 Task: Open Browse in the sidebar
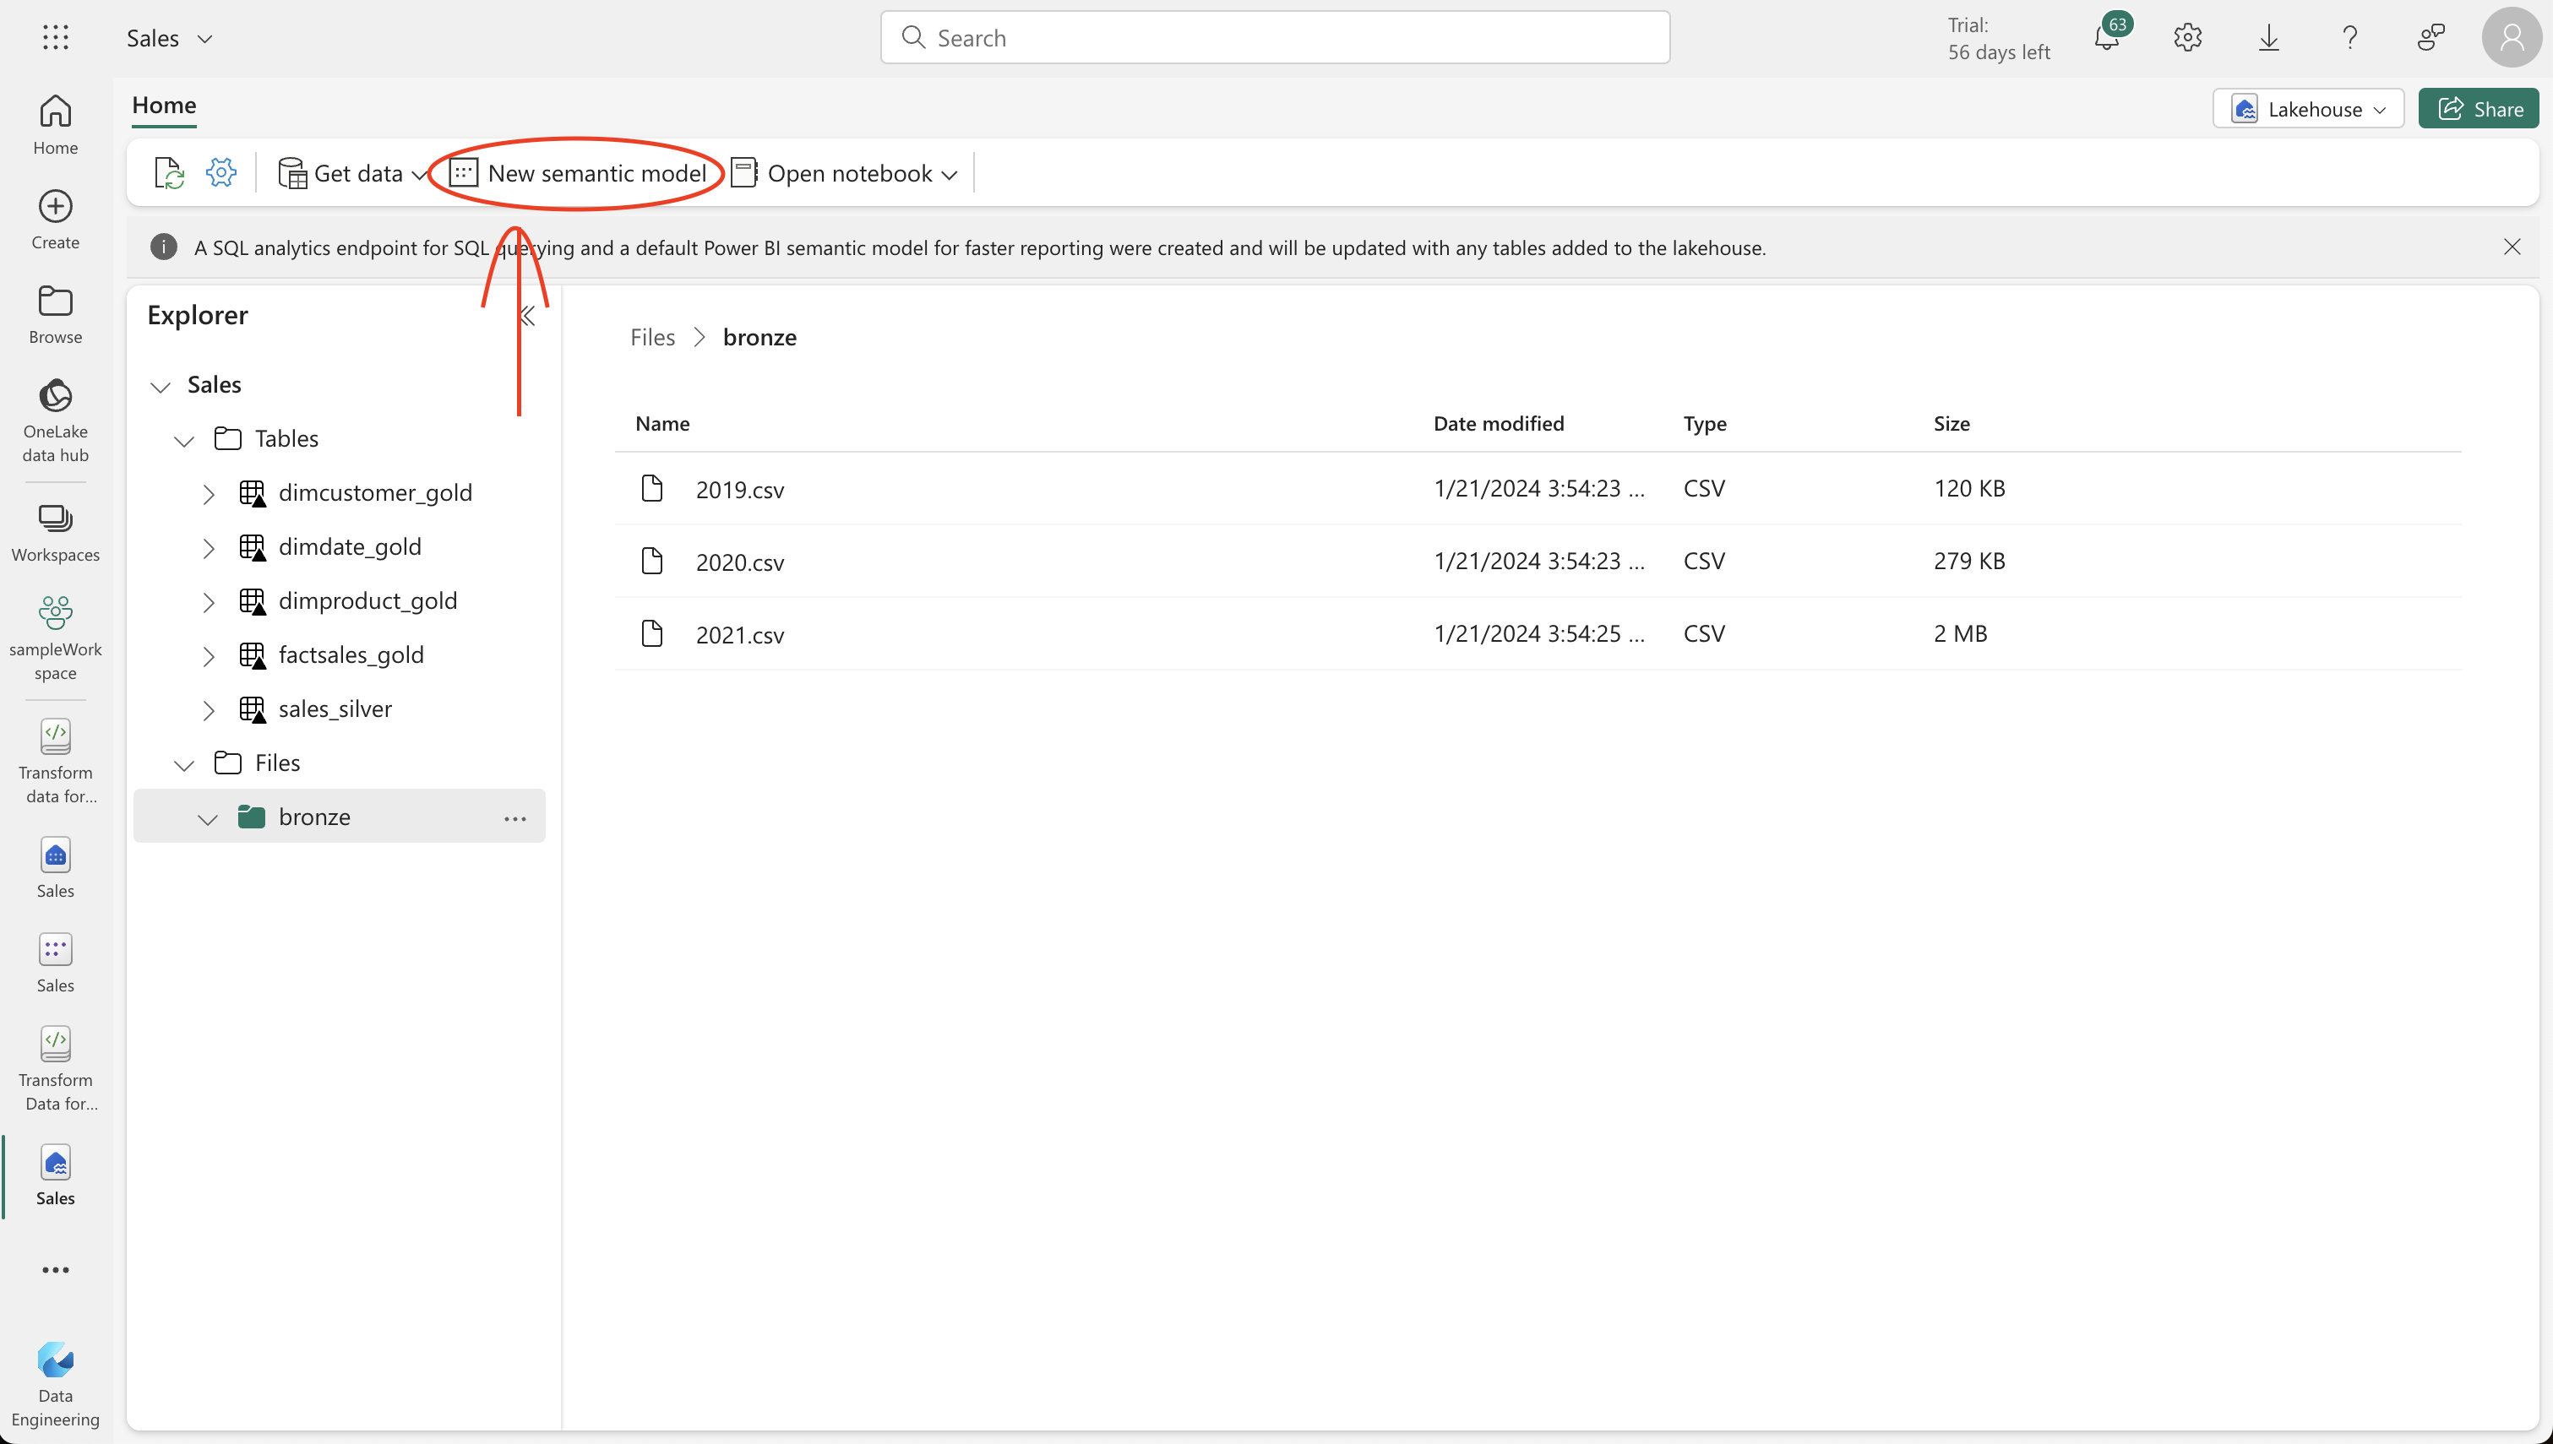click(56, 314)
